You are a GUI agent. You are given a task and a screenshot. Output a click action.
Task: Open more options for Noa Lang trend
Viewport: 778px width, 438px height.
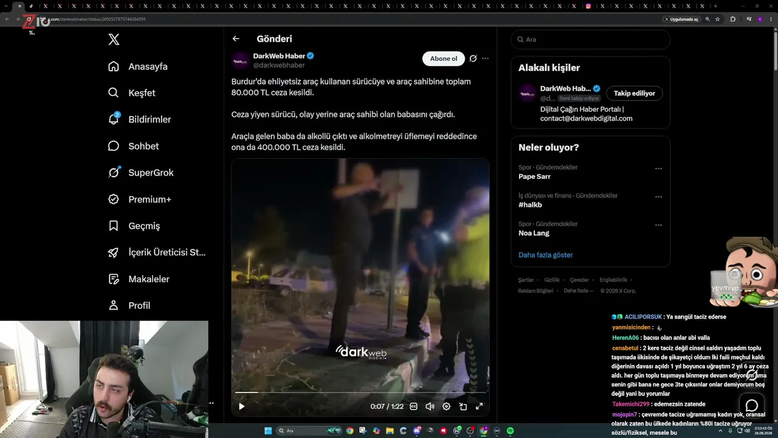pyautogui.click(x=658, y=225)
